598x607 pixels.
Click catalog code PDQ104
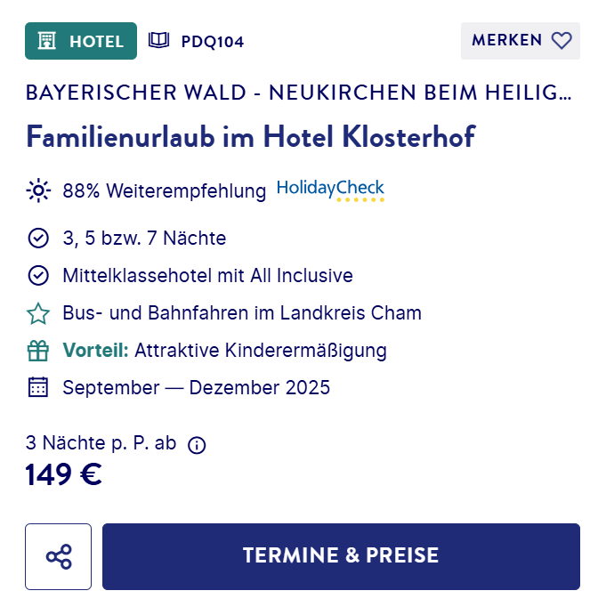tap(213, 42)
